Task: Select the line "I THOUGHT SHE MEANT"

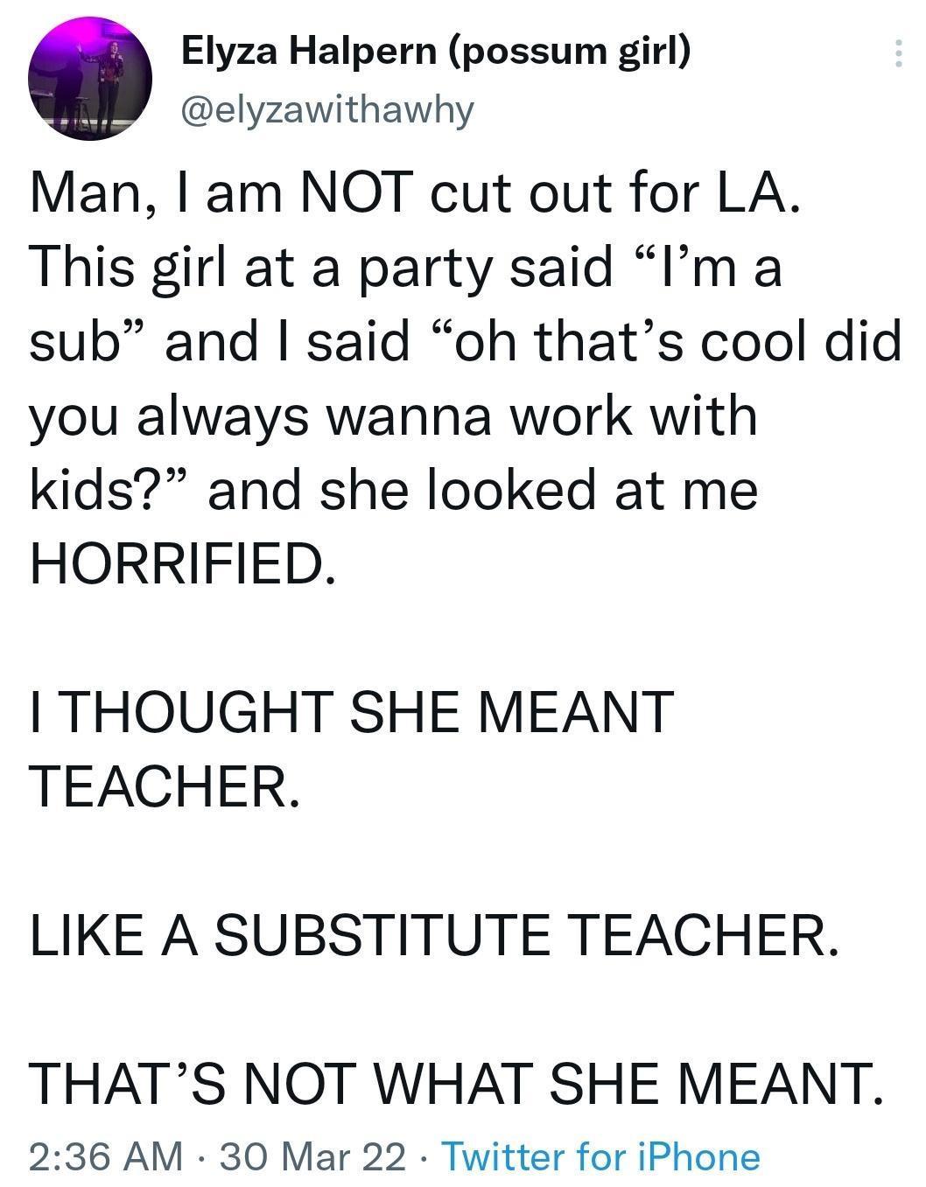Action: [x=351, y=710]
